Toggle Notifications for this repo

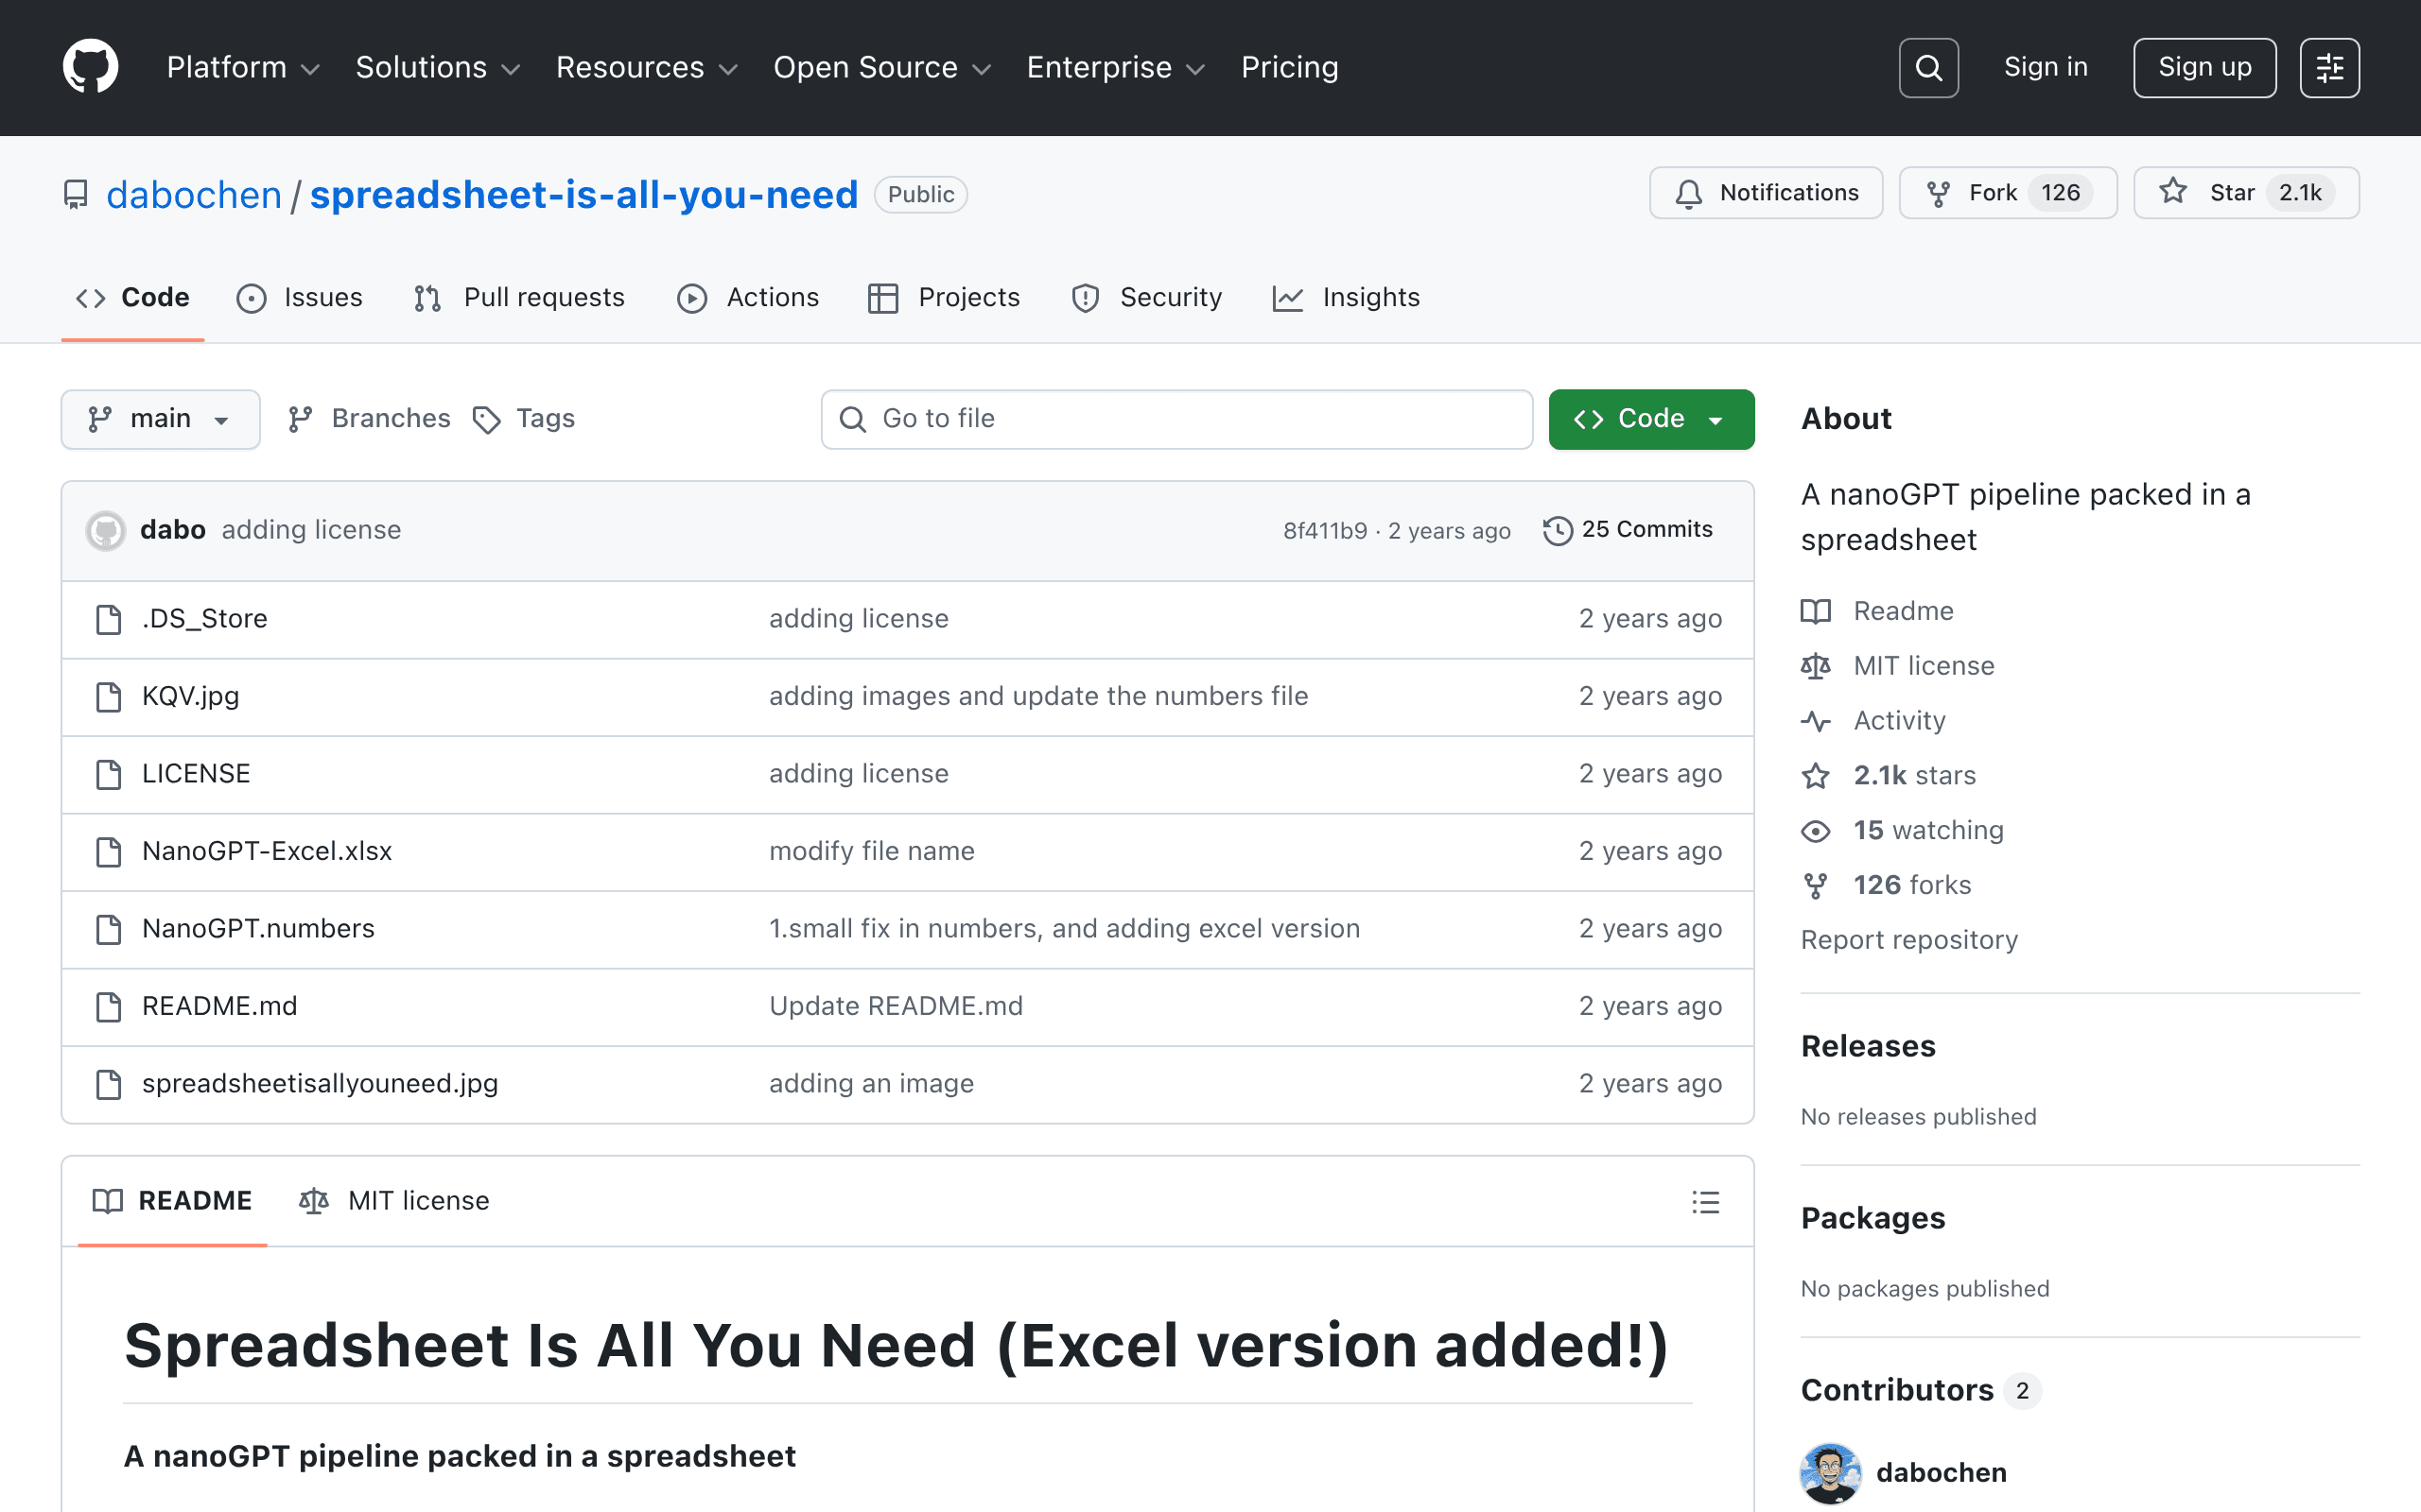pos(1766,193)
